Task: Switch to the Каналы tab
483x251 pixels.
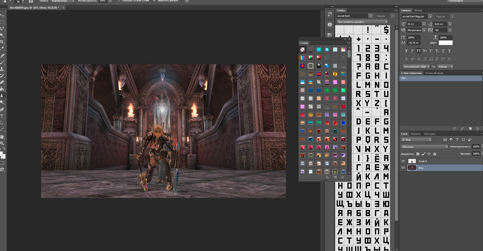Action: tap(416, 134)
